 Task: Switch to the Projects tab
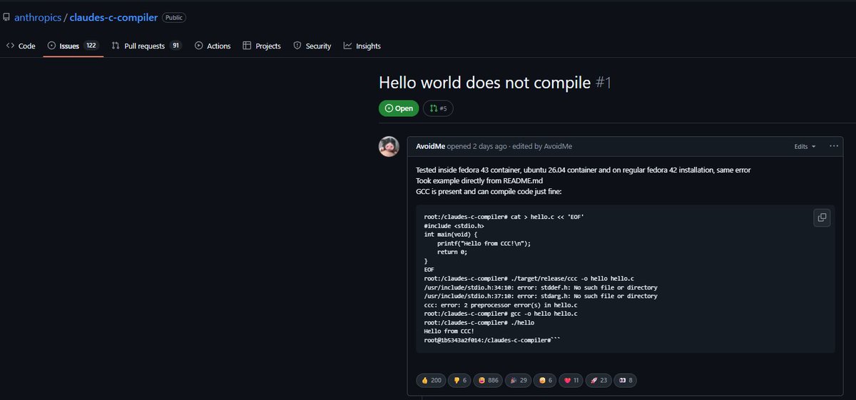tap(261, 46)
